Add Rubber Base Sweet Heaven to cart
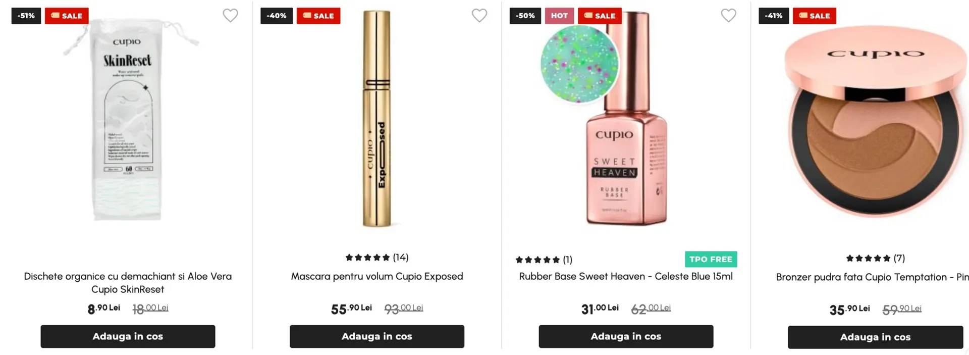This screenshot has height=355, width=969. (626, 336)
